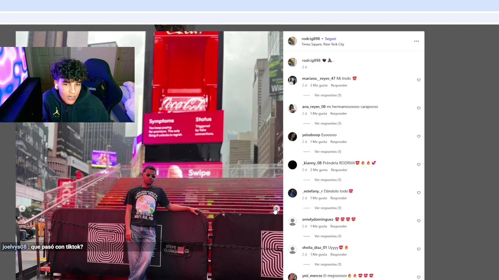
Task: View 1 Me gusta on _estefany._r comment
Action: pos(319,198)
